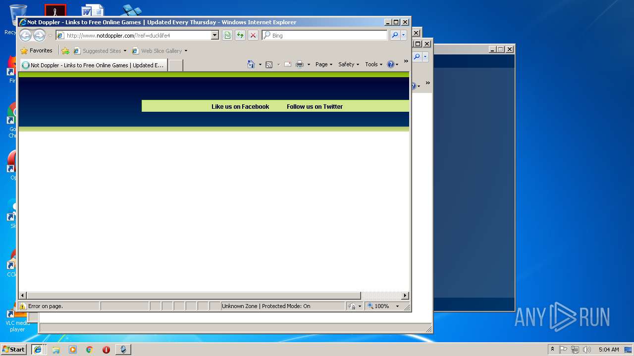Viewport: 634px width, 356px height.
Task: Click the horizontal scrollbar left arrow
Action: tap(22, 295)
